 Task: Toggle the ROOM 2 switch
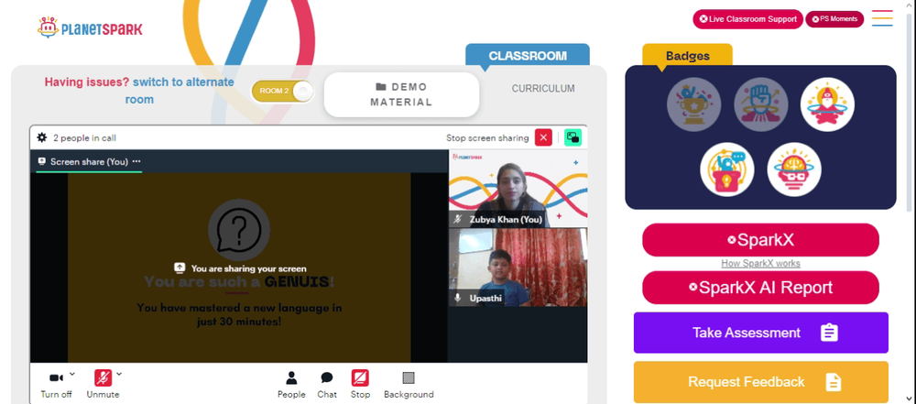283,92
